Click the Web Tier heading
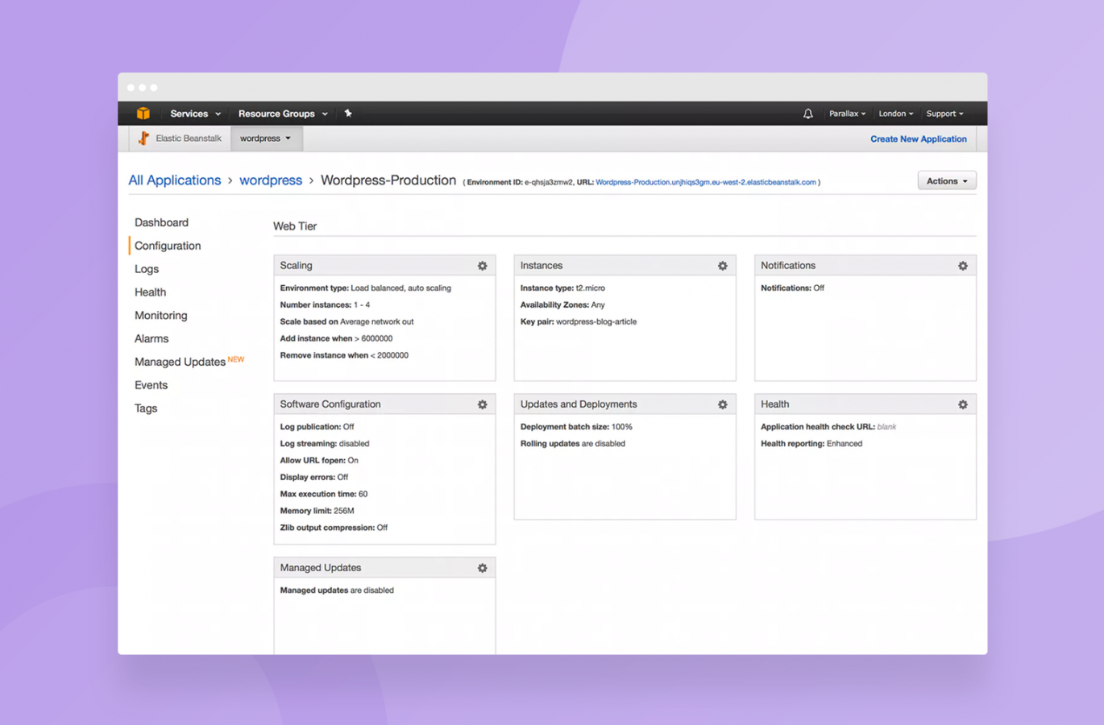Viewport: 1104px width, 725px height. point(295,226)
